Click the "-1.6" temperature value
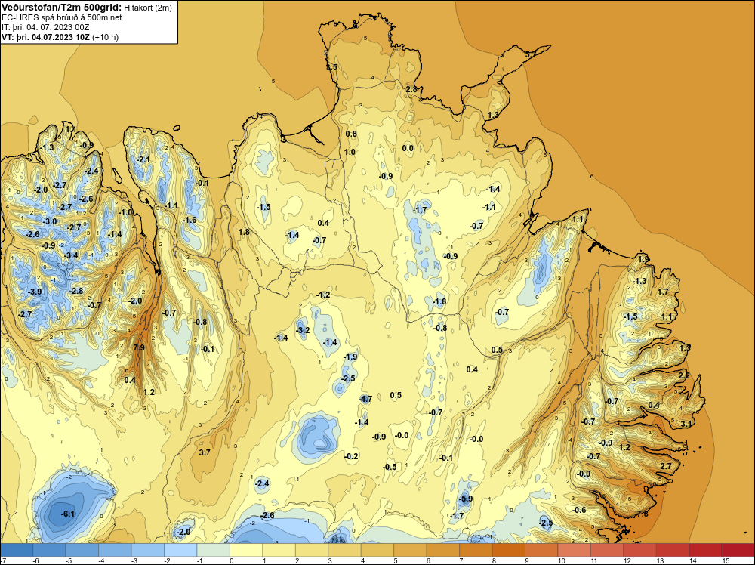This screenshot has width=755, height=565. 190,220
